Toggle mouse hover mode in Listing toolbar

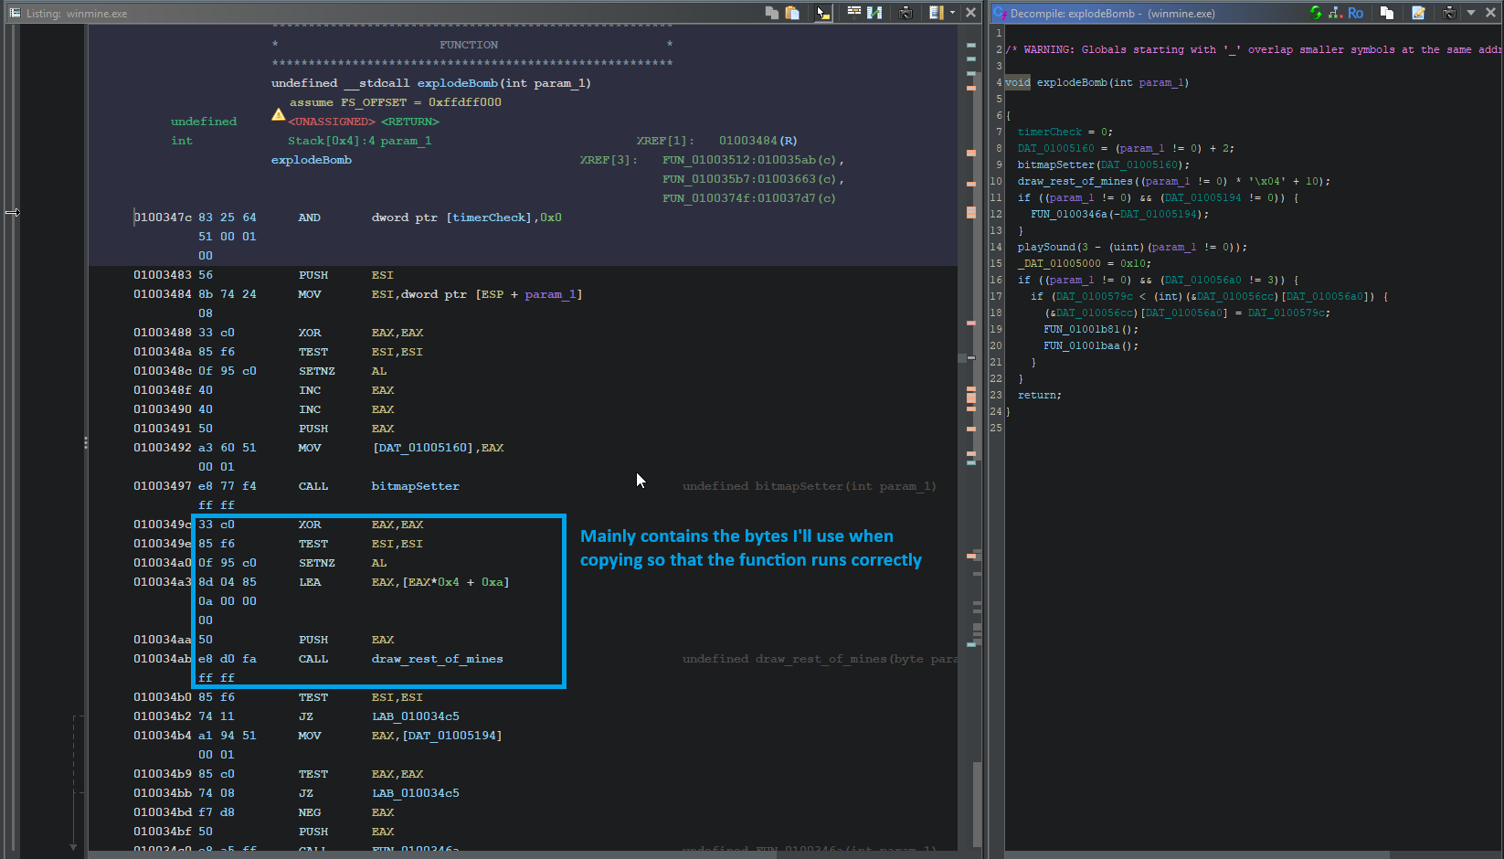coord(822,13)
